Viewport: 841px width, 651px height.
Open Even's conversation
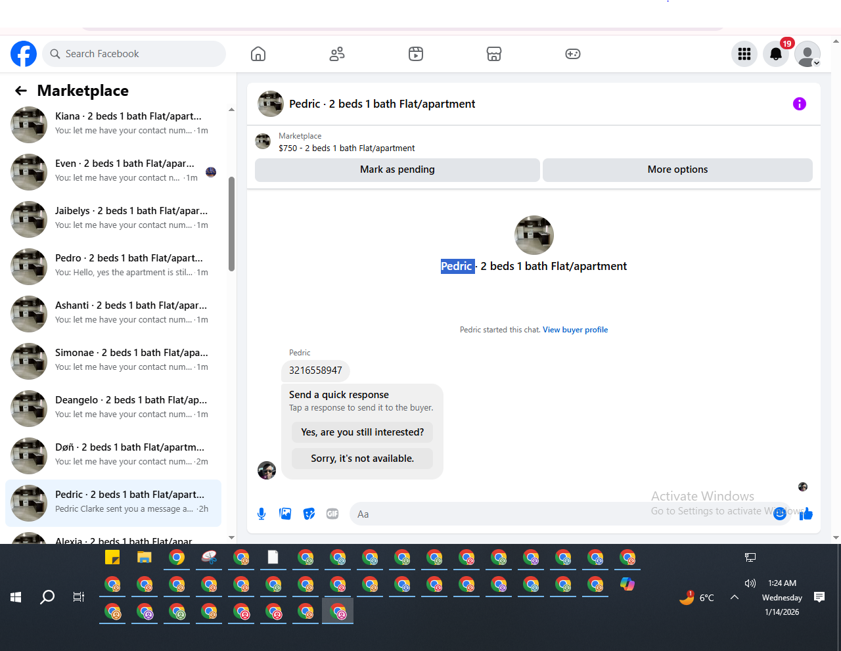click(x=113, y=172)
